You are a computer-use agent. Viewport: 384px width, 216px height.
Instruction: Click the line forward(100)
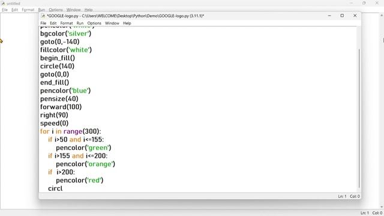(x=61, y=107)
